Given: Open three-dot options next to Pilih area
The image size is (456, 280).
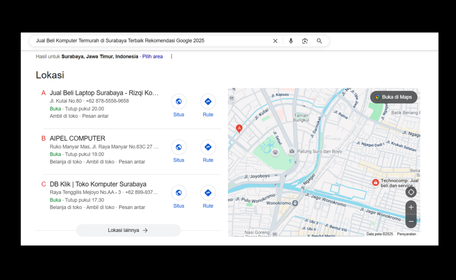Looking at the screenshot, I should click(172, 56).
